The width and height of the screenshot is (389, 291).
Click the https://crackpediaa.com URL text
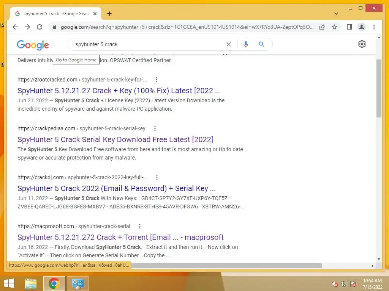(x=46, y=128)
